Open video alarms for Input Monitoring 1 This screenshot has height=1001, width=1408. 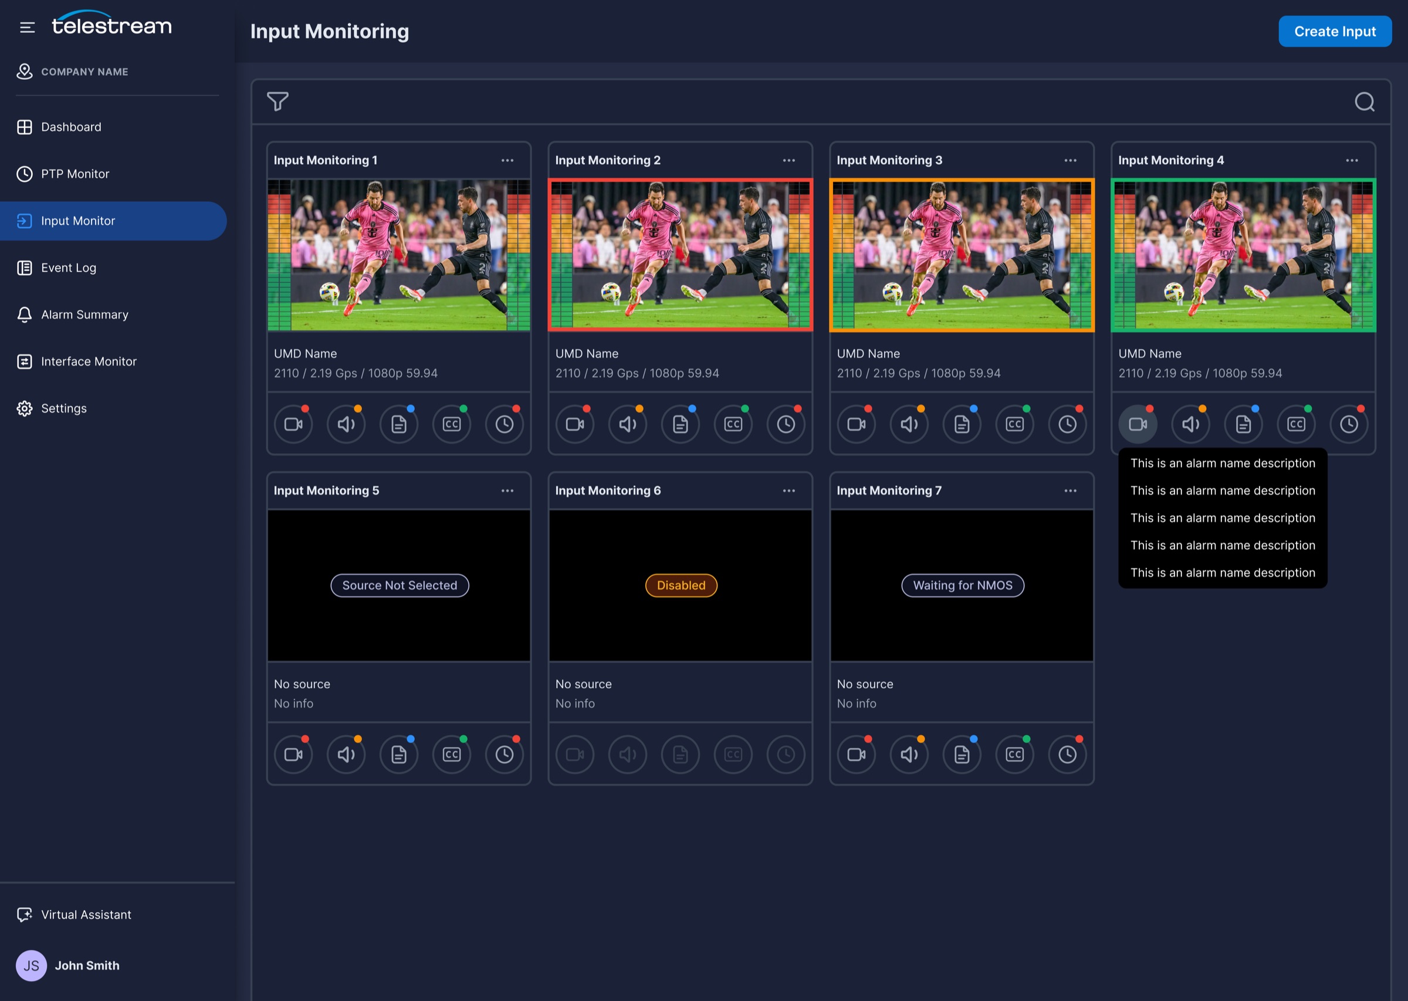[293, 424]
